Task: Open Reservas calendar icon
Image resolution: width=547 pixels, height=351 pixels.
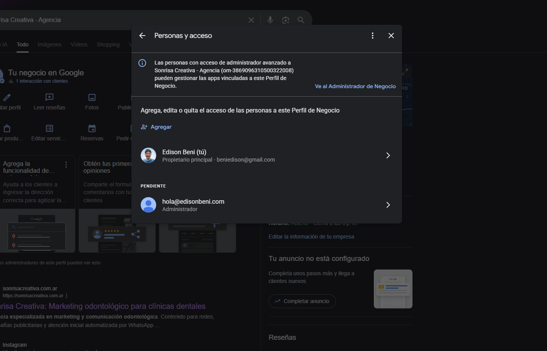Action: 92,128
